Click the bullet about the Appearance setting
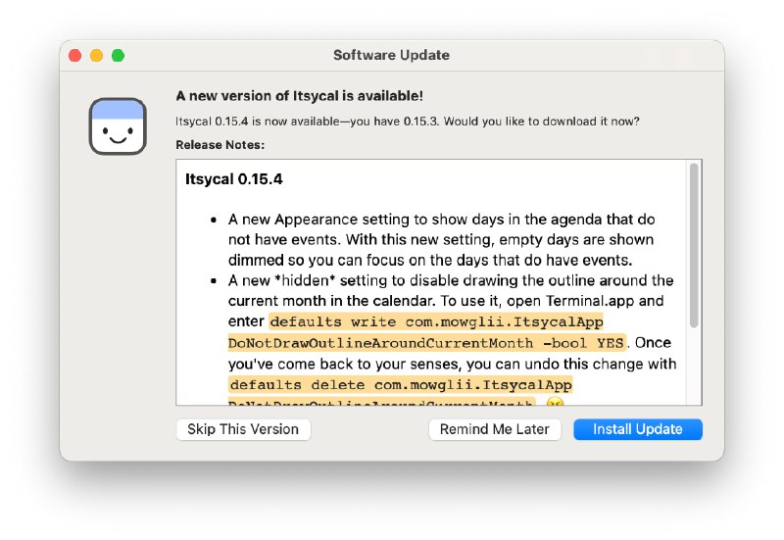 [442, 239]
